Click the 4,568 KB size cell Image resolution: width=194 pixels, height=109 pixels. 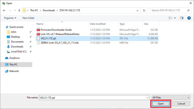click(153, 34)
